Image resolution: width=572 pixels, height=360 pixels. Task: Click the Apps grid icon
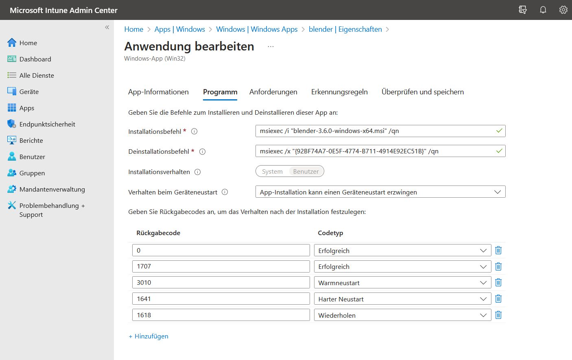(12, 108)
